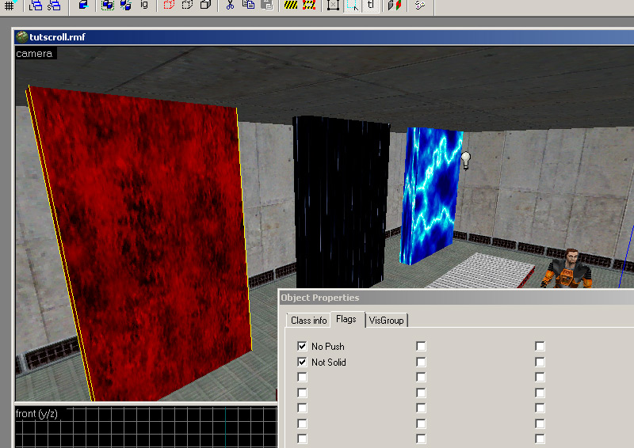Ungroup objects with the ungroup icon
The height and width of the screenshot is (448, 634).
126,5
